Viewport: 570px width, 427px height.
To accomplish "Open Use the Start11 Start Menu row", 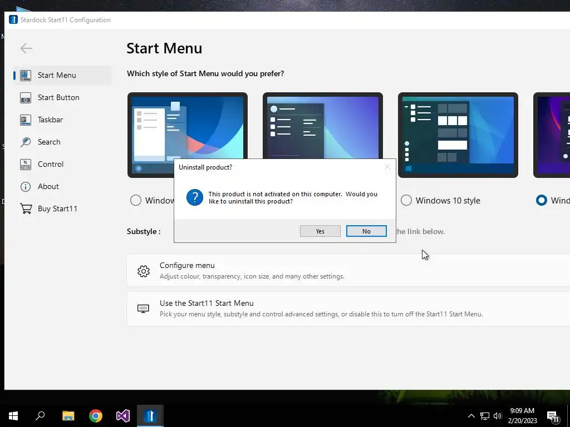I will tap(348, 308).
